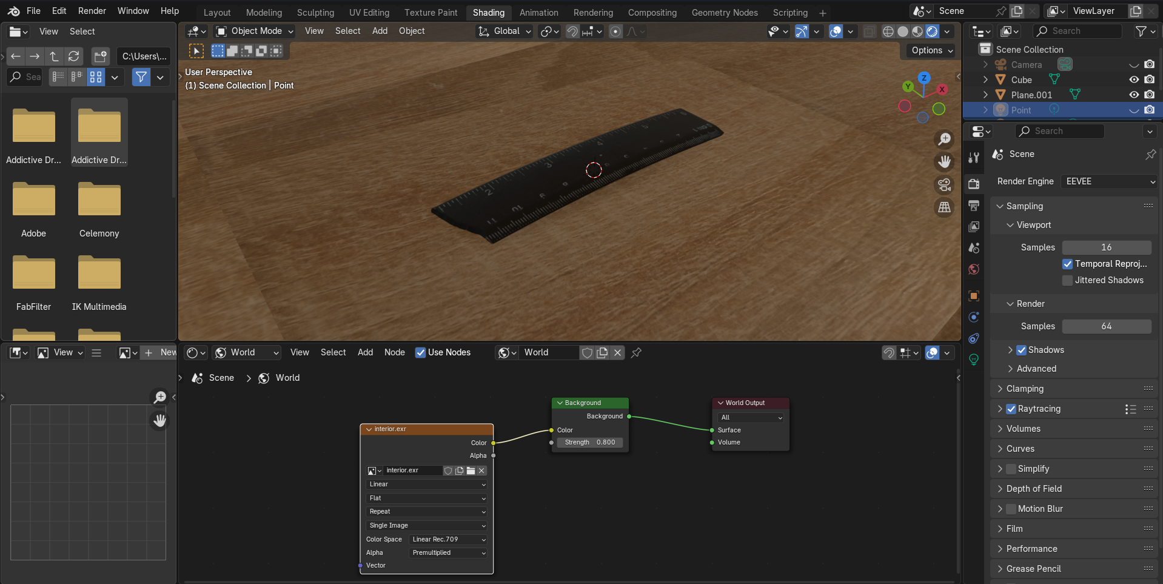Open the Color Space dropdown on image node
This screenshot has width=1163, height=584.
point(448,539)
